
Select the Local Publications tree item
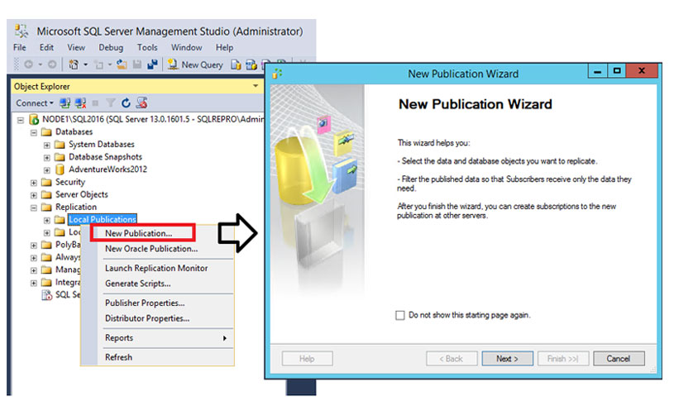pyautogui.click(x=103, y=219)
